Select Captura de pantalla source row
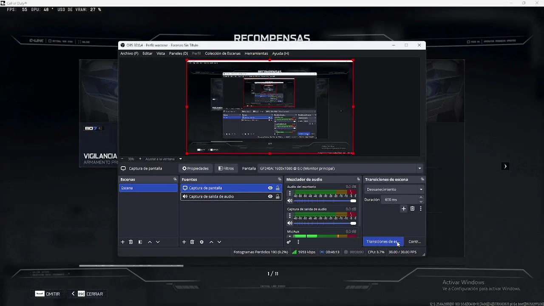Image resolution: width=544 pixels, height=306 pixels. pos(231,188)
